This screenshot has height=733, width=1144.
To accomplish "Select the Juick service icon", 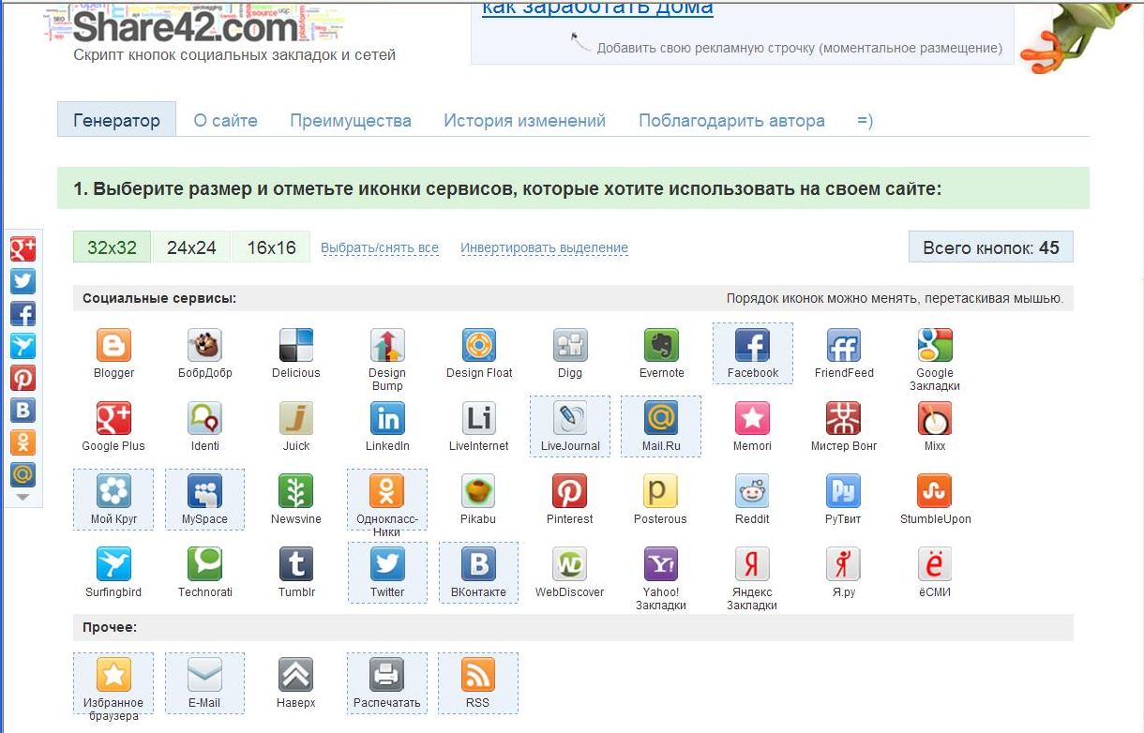I will coord(296,418).
